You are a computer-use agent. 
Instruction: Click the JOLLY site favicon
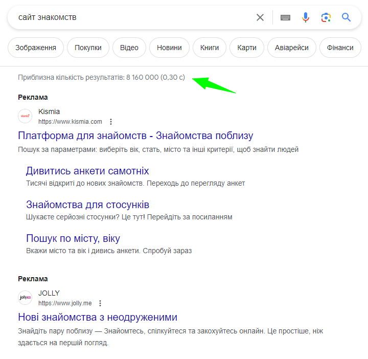[25, 297]
